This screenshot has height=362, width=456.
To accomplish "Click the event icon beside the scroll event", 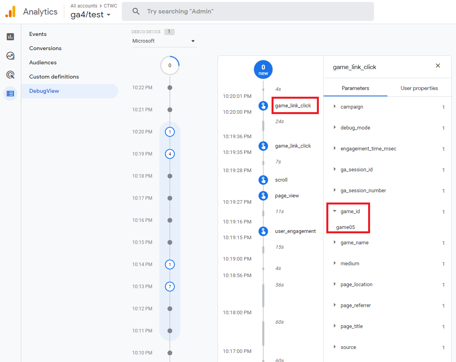I will (x=263, y=180).
